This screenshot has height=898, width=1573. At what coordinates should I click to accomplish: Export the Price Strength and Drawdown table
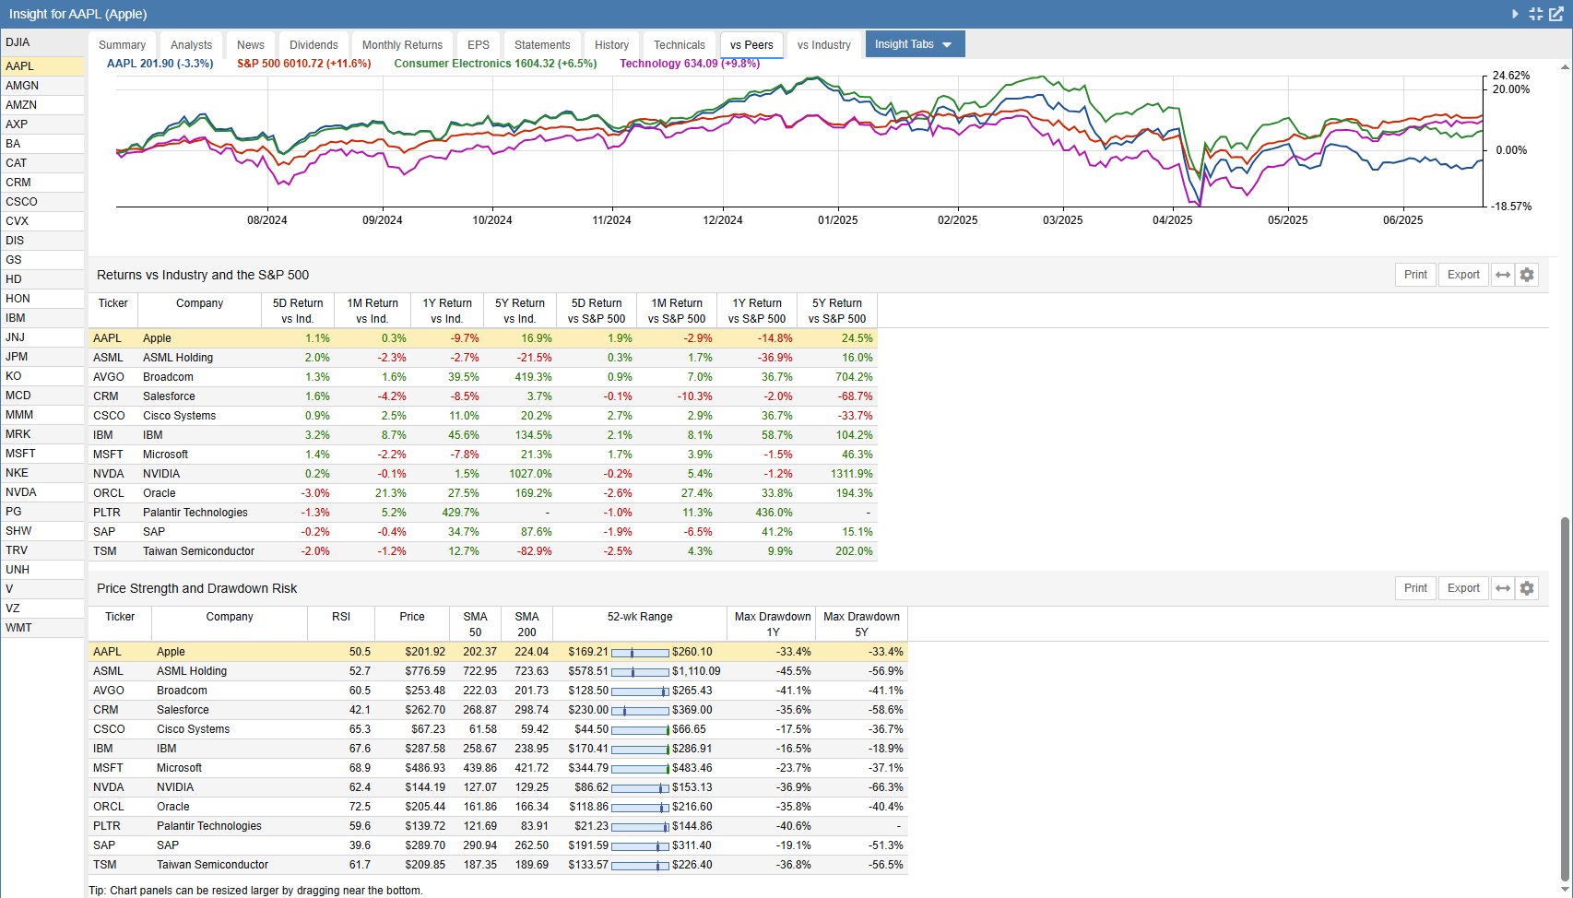pyautogui.click(x=1463, y=588)
